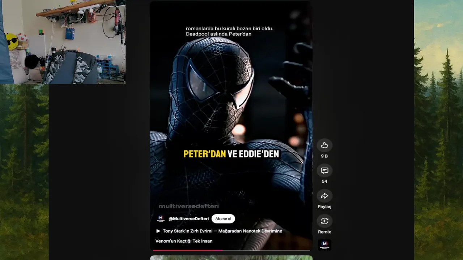Click the play triangle beside Tony Stark link
Viewport: 463px width, 260px height.
158,231
